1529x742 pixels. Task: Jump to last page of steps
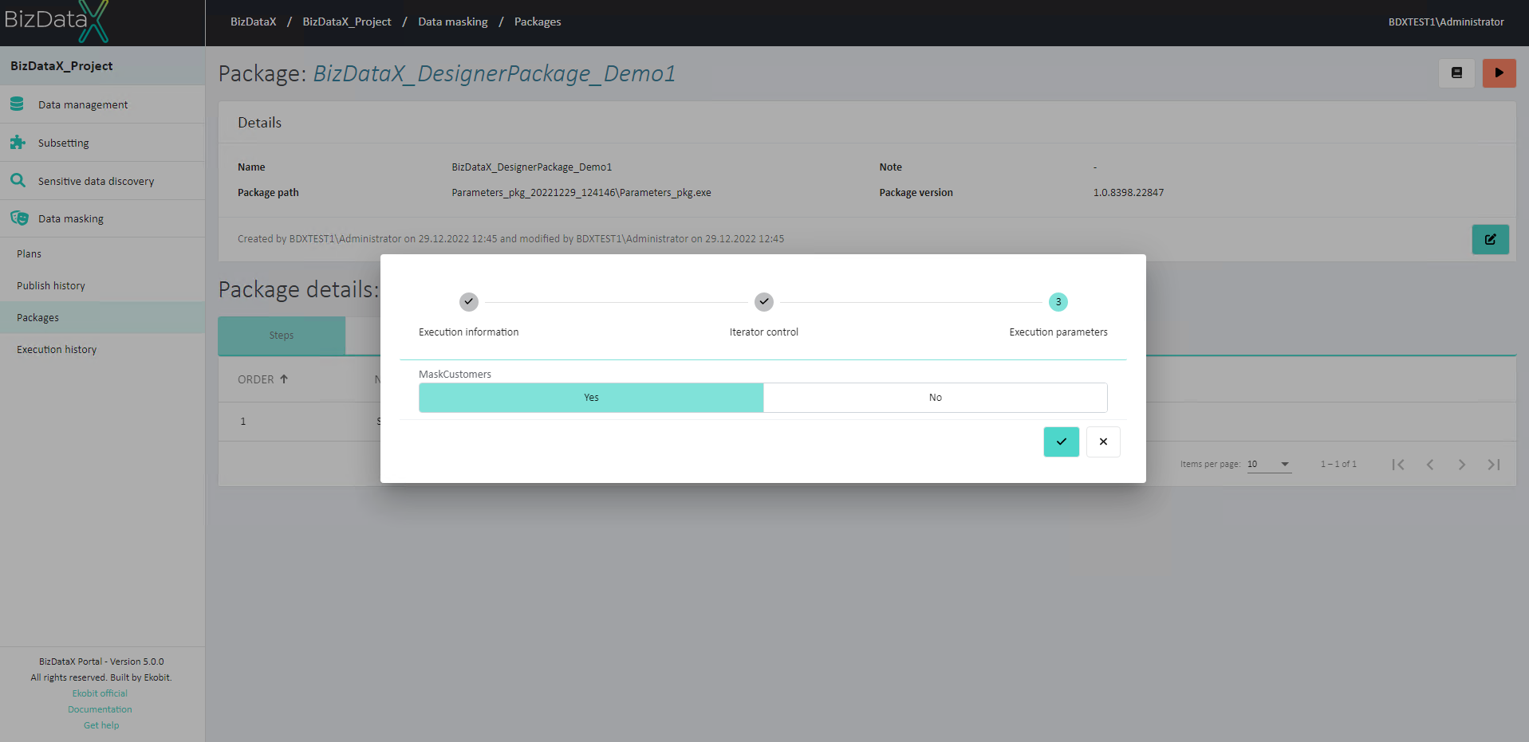point(1494,464)
